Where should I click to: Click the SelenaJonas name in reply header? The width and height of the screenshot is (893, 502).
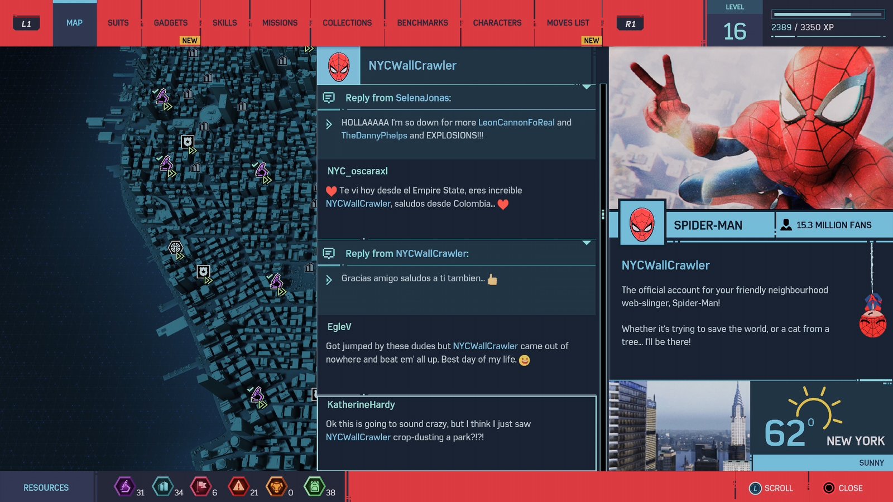pos(422,98)
